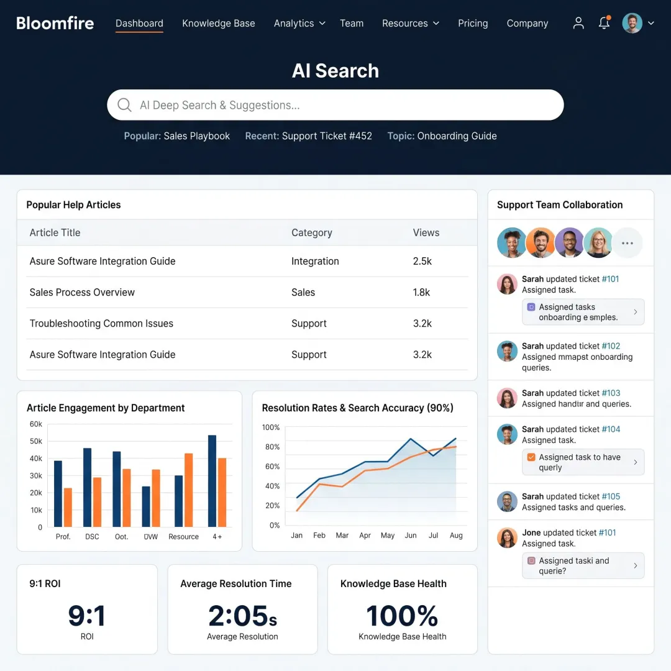Click the 2.5k views value

pos(422,261)
